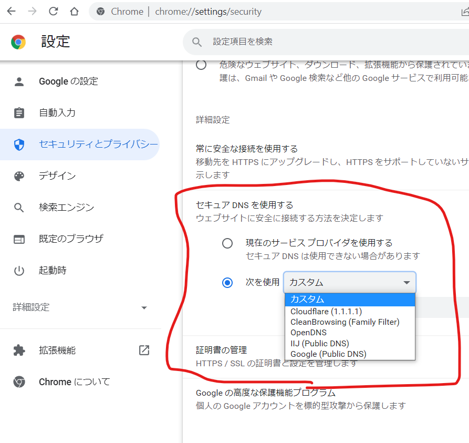Click the power icon for 起動時

[19, 271]
